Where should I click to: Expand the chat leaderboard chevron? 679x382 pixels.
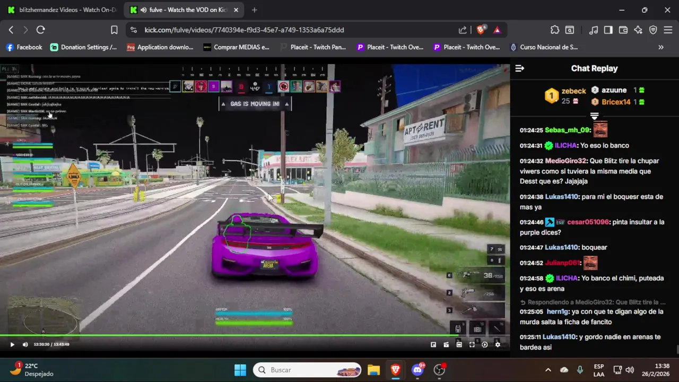[594, 116]
